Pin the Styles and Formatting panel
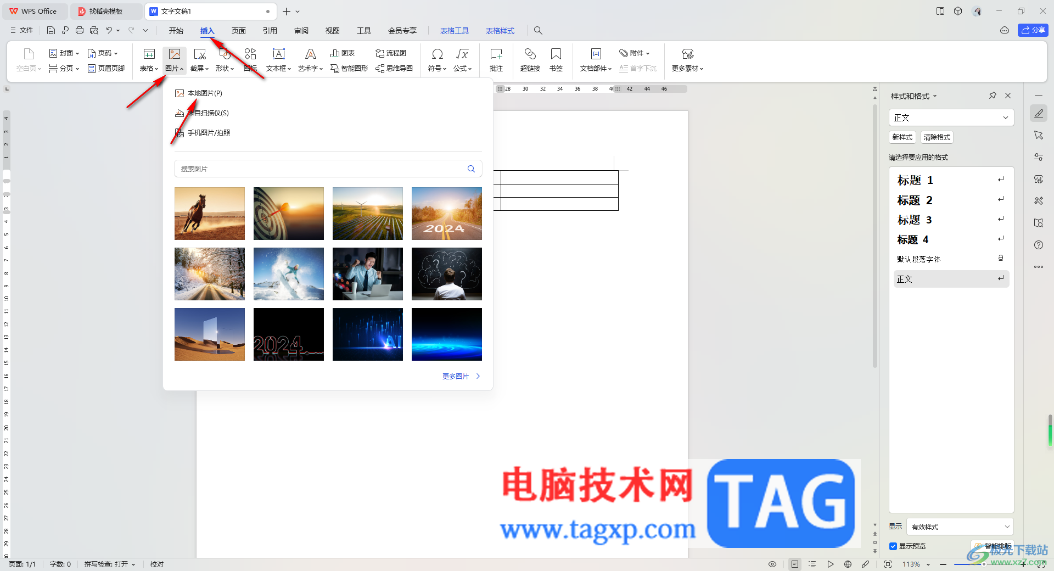 click(993, 96)
